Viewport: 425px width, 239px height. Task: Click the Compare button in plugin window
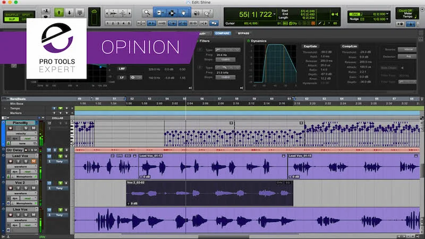[x=223, y=33]
